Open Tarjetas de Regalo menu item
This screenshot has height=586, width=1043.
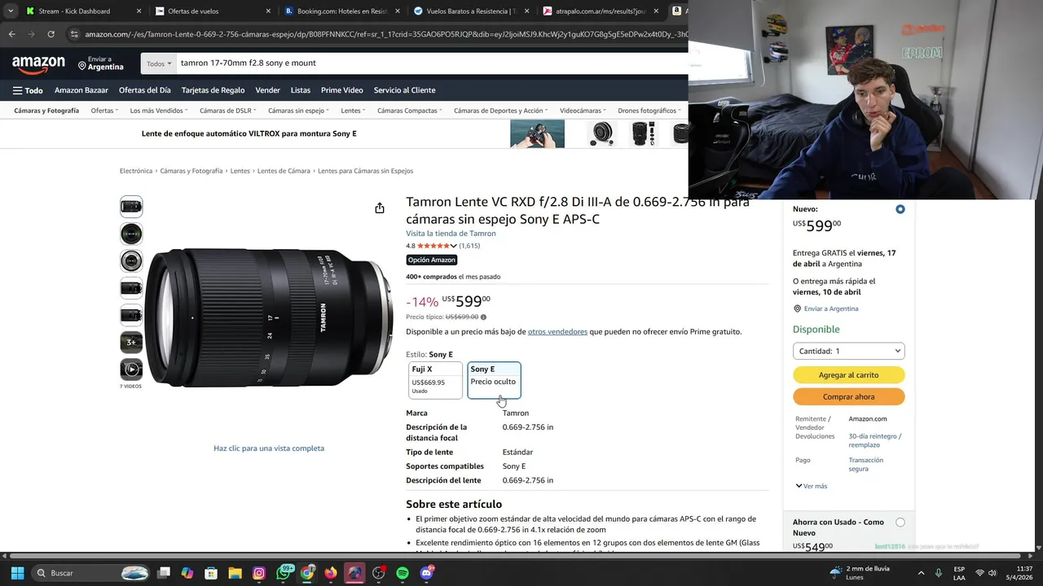[x=213, y=90]
